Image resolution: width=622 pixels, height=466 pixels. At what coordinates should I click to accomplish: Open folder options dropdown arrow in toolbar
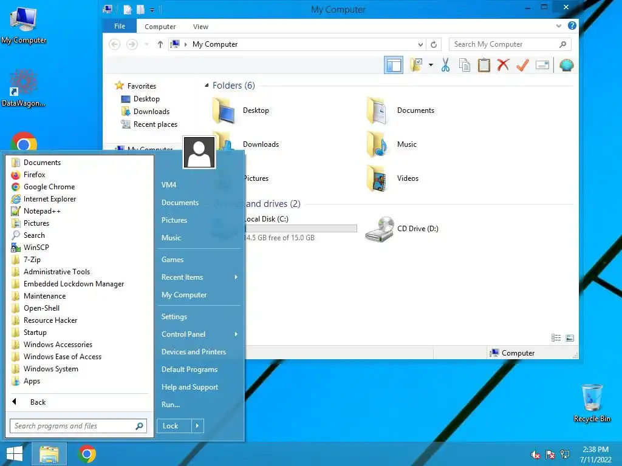431,65
